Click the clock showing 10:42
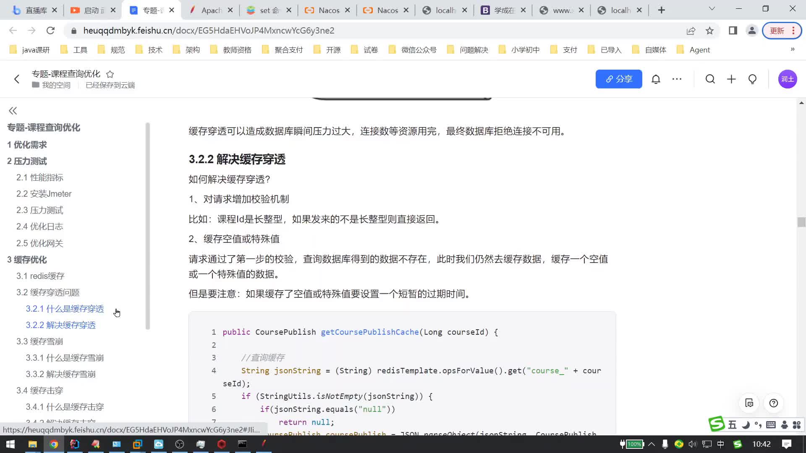806x453 pixels. [x=762, y=444]
